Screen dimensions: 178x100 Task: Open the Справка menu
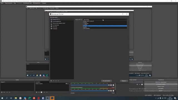(x=44, y=3)
